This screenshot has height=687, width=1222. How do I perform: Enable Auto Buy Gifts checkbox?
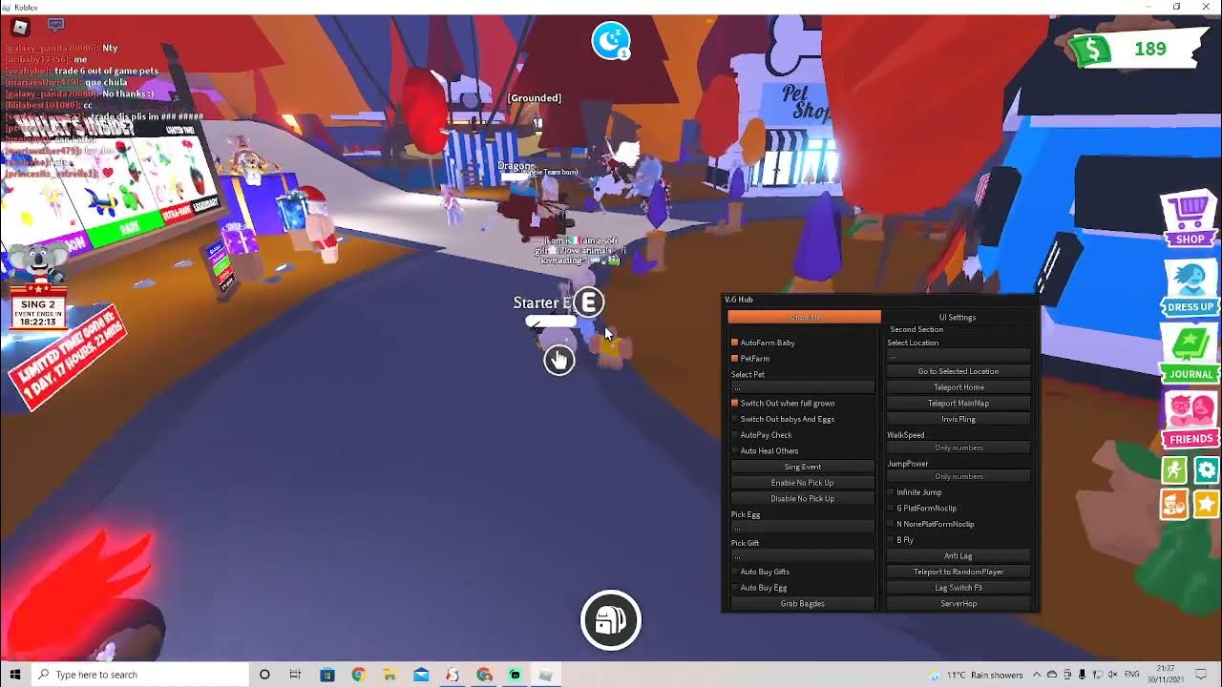[x=734, y=572]
